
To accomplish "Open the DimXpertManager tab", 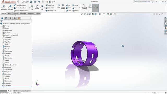I will (15, 18).
